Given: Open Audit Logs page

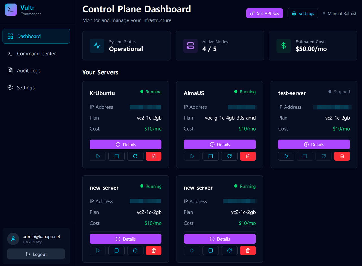Looking at the screenshot, I should click(x=36, y=71).
